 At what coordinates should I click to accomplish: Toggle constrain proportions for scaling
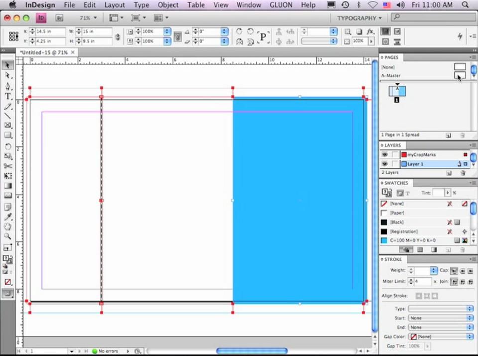178,36
